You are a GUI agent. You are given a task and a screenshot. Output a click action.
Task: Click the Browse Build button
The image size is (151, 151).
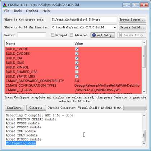click(132, 27)
